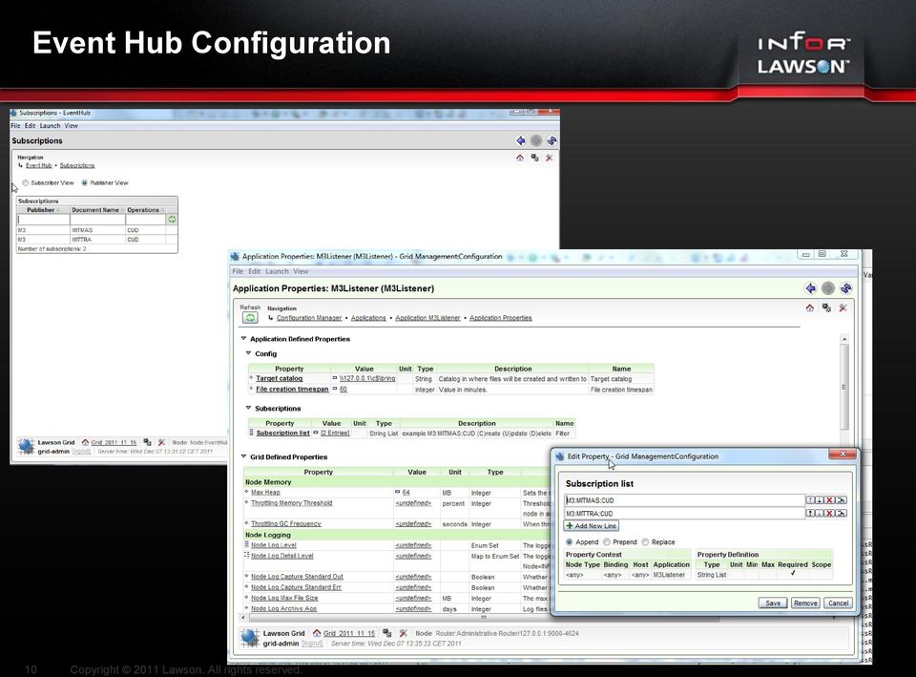Apply filter with green refresh icon in Subscriptions table

[x=172, y=220]
